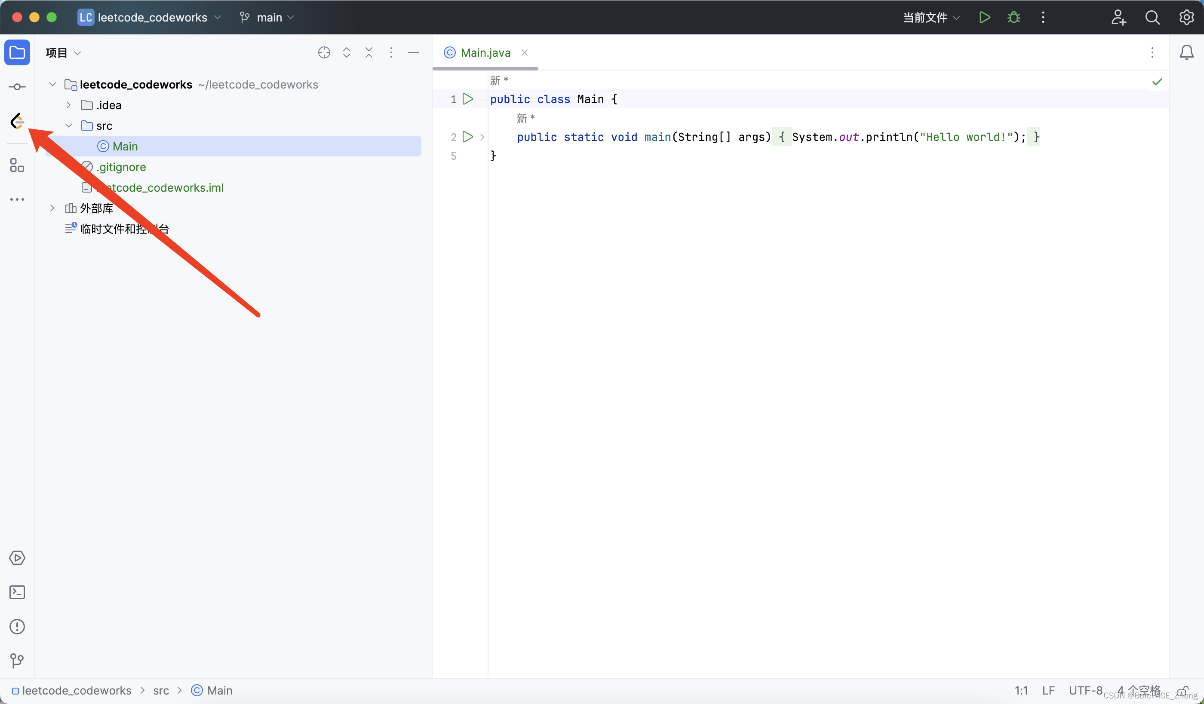The image size is (1204, 704).
Task: Collapse all in Project panel
Action: coord(369,52)
